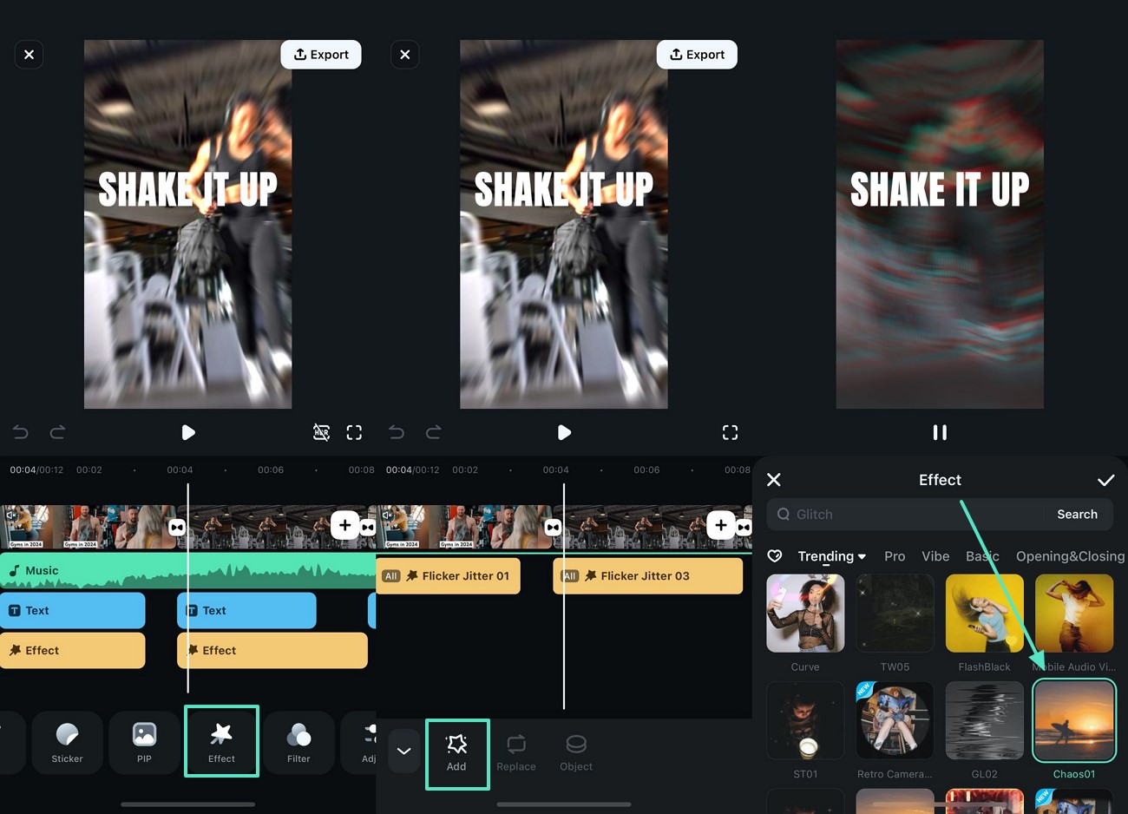Show favorite effects with the heart icon
Screen dimensions: 1128x814
775,556
